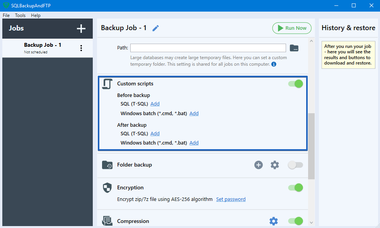The width and height of the screenshot is (380, 228).
Task: Click the SQLBackupAndFTP app logo
Action: tap(6, 5)
